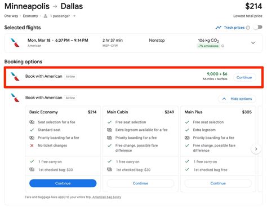Click the $214 lowest total price
This screenshot has height=207, width=267.
tap(253, 6)
